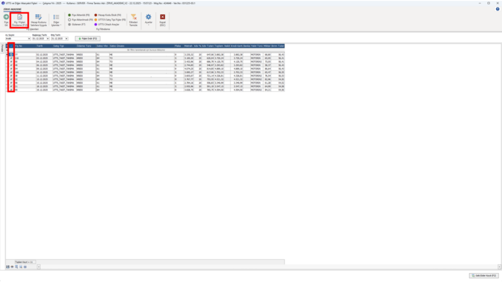The height and width of the screenshot is (282, 502).
Task: Uncheck the row dated 09.12.2025
Action: [11, 69]
